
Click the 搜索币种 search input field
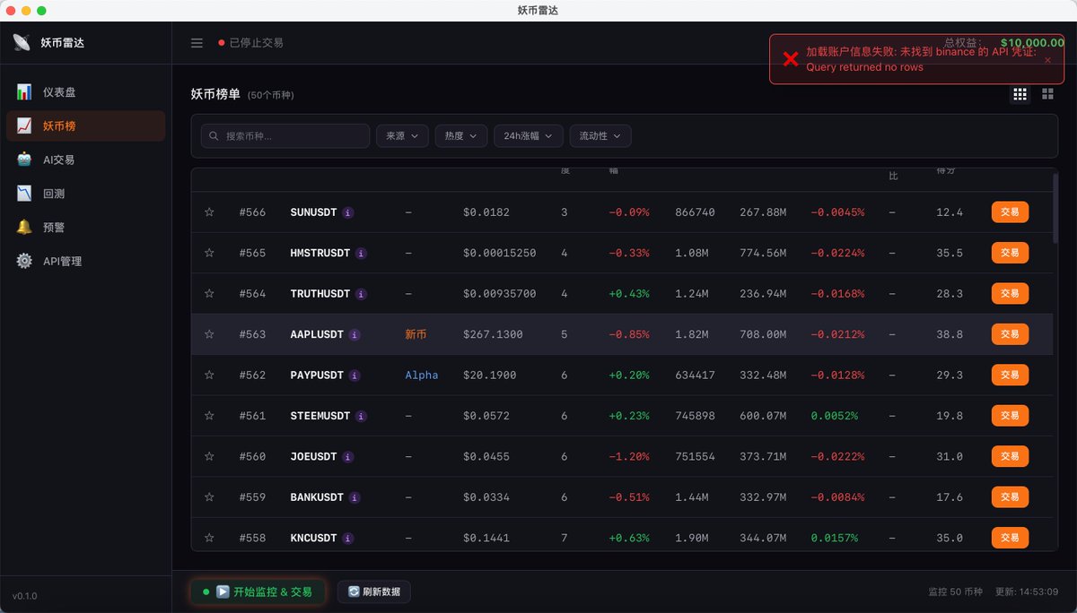(x=285, y=135)
